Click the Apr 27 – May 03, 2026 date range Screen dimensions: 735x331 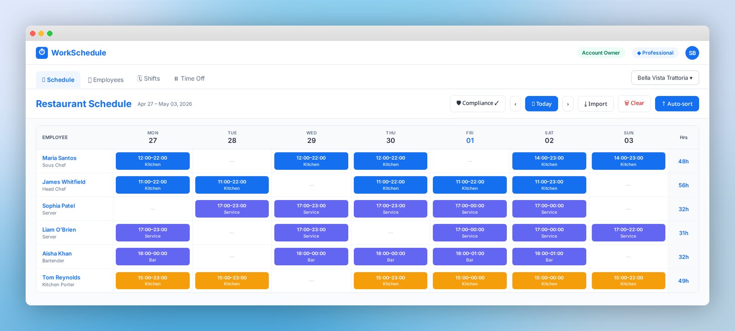pyautogui.click(x=165, y=104)
